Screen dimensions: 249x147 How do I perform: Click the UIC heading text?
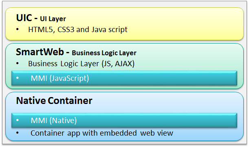[24, 18]
